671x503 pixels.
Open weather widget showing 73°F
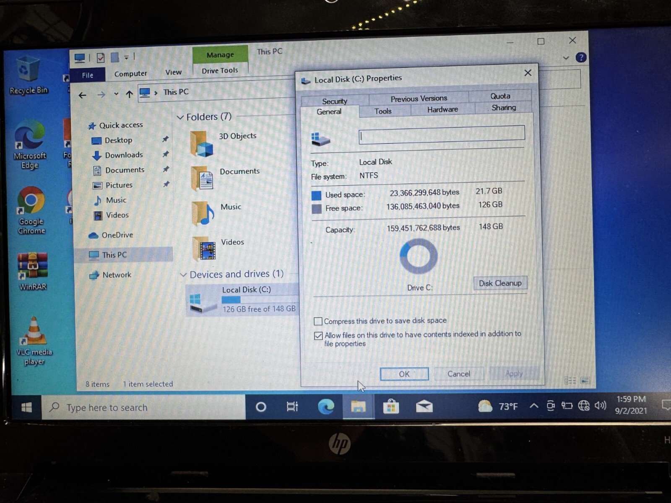pyautogui.click(x=498, y=406)
